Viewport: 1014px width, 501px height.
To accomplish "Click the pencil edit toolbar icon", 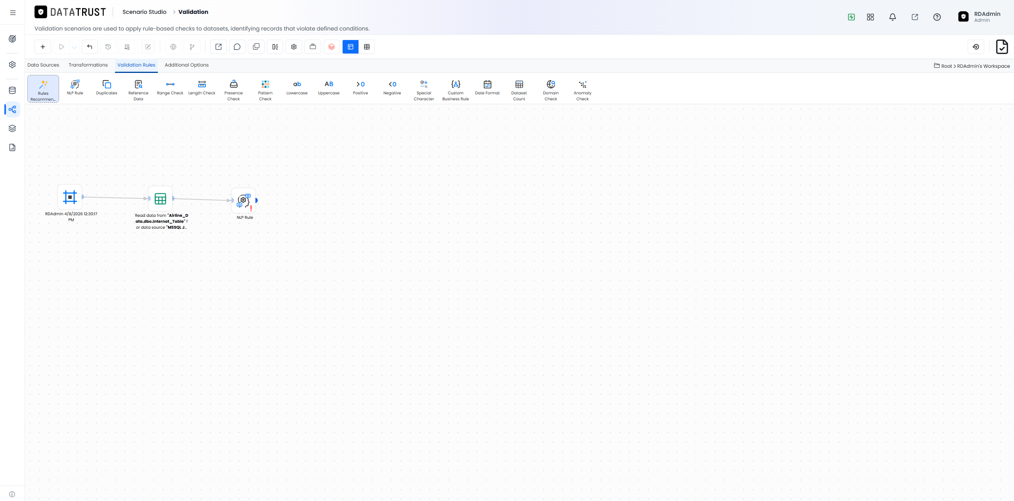I will click(148, 47).
